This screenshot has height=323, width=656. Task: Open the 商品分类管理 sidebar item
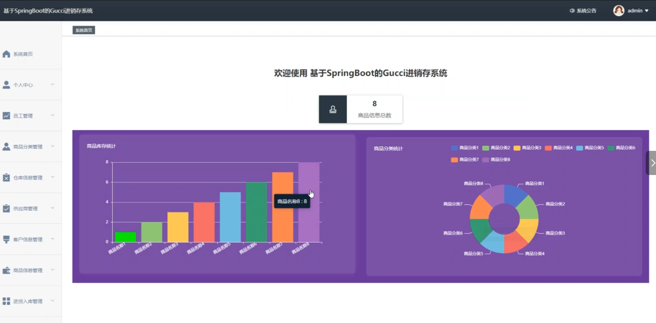(x=31, y=146)
